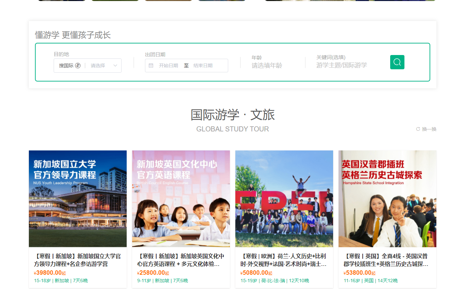Click the 年龄 label

(x=257, y=58)
